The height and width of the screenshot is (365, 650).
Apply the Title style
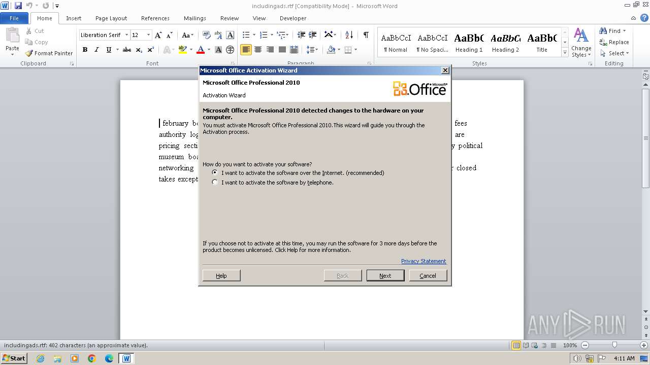[x=542, y=43]
